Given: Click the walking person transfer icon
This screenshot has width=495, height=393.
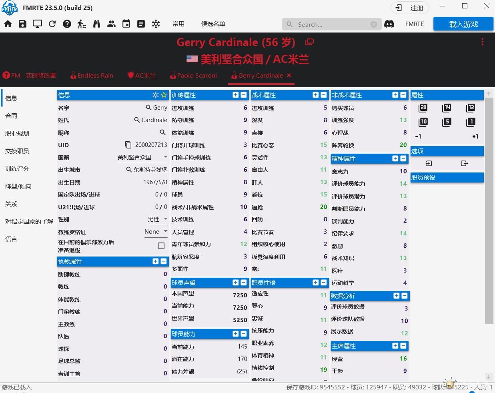Looking at the screenshot, I should (82, 24).
